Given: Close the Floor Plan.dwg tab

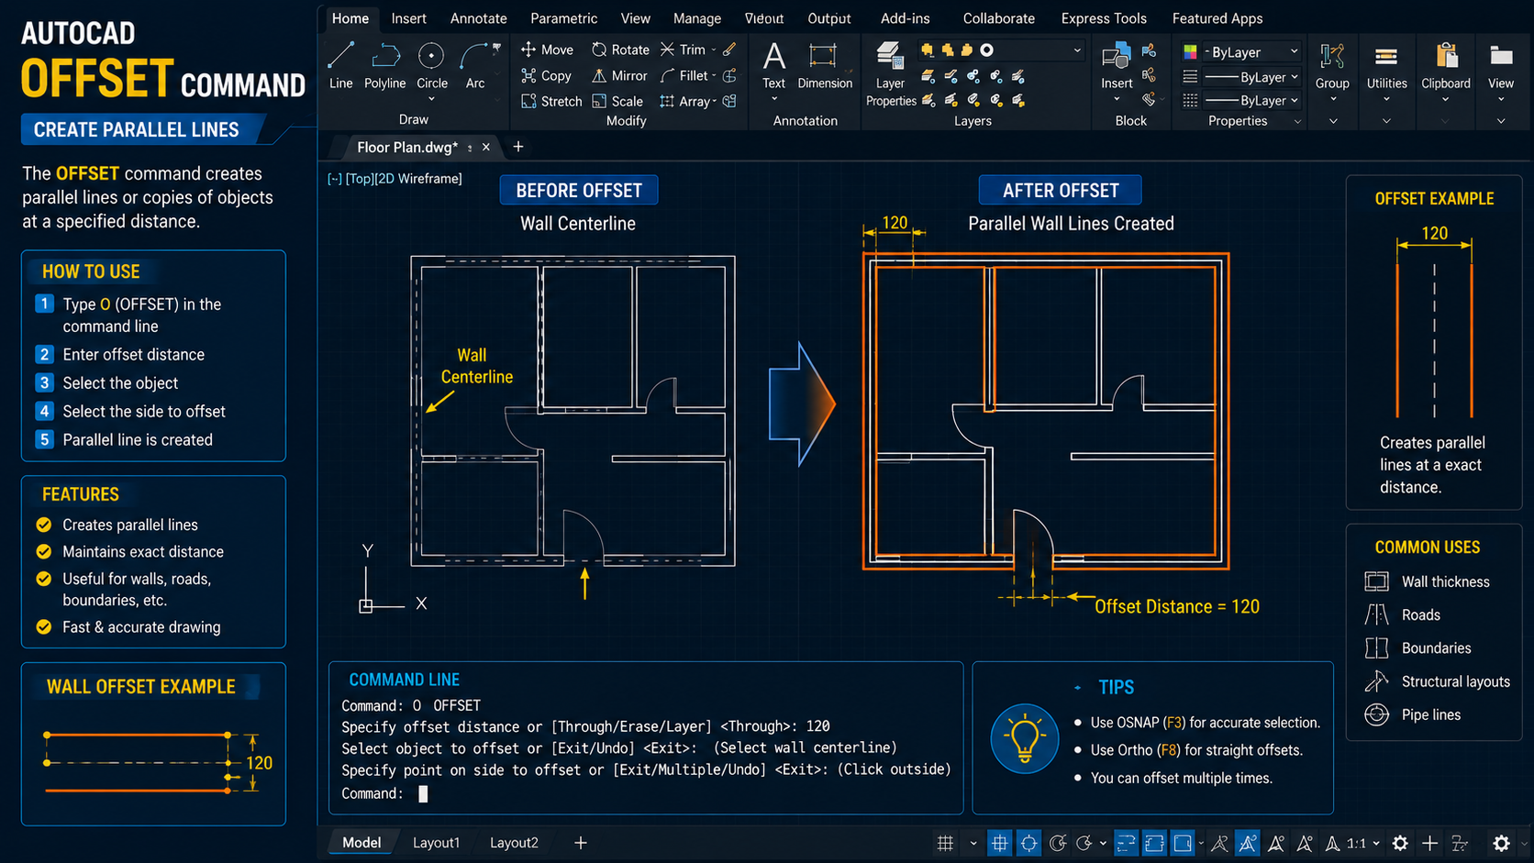Looking at the screenshot, I should tap(486, 147).
